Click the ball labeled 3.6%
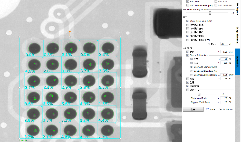The image size is (242, 142). [34, 98]
